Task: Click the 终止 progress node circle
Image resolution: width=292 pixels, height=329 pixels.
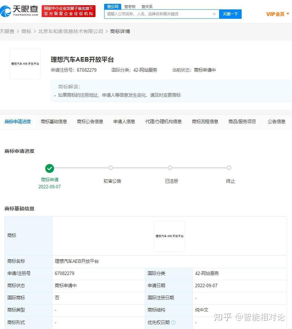Action: coord(229,167)
